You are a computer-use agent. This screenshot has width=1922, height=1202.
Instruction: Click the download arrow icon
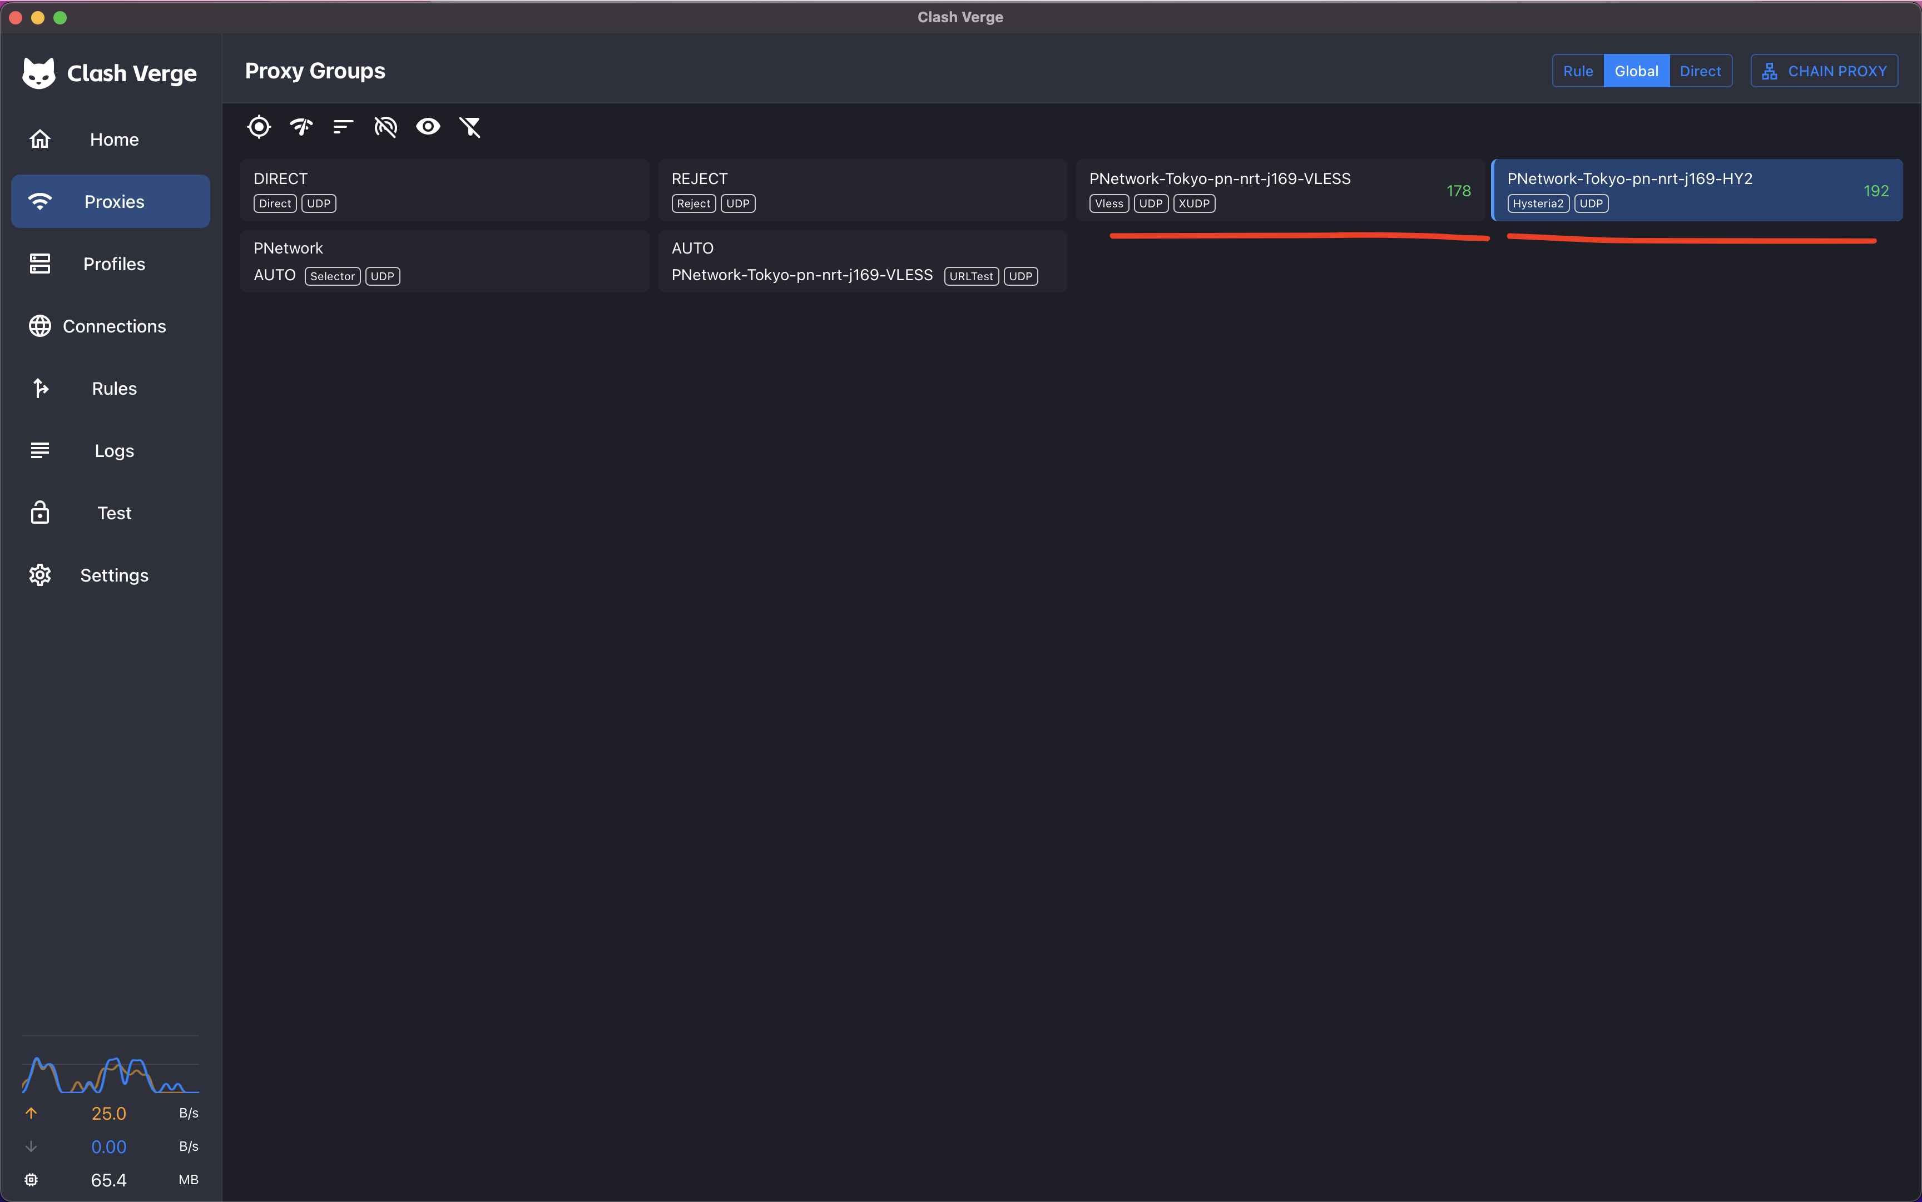(31, 1146)
